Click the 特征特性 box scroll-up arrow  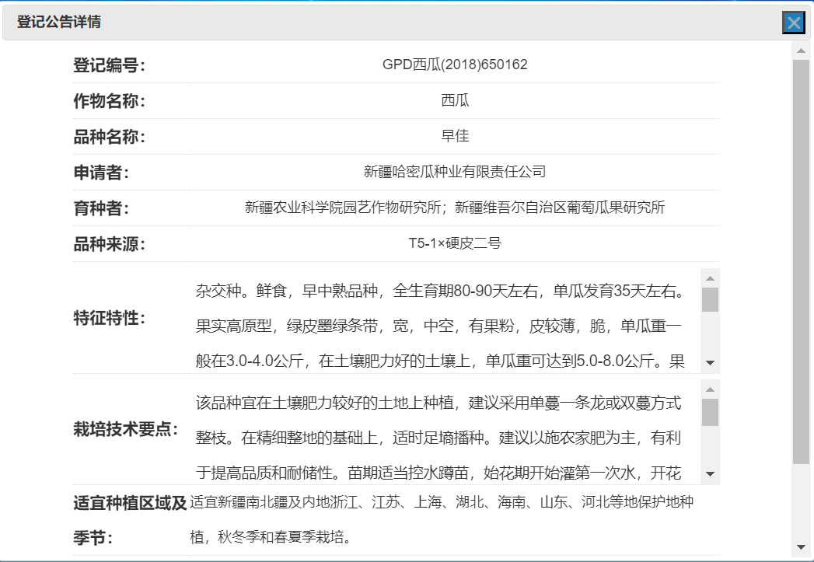(710, 278)
